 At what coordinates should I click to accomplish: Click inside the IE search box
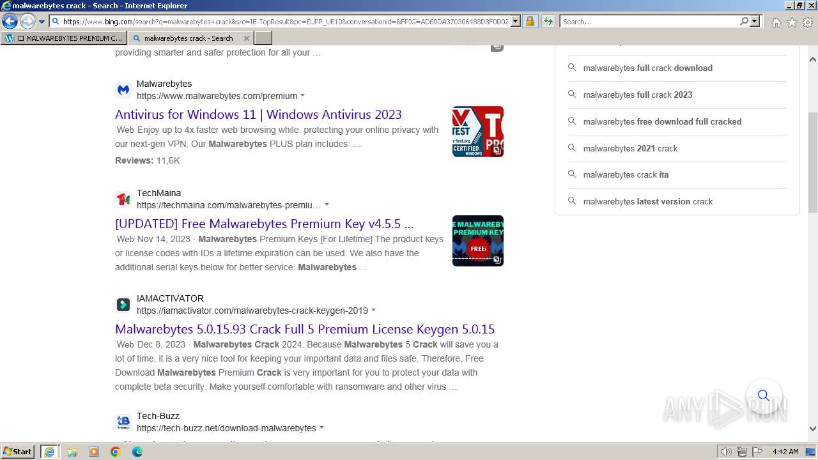[649, 22]
